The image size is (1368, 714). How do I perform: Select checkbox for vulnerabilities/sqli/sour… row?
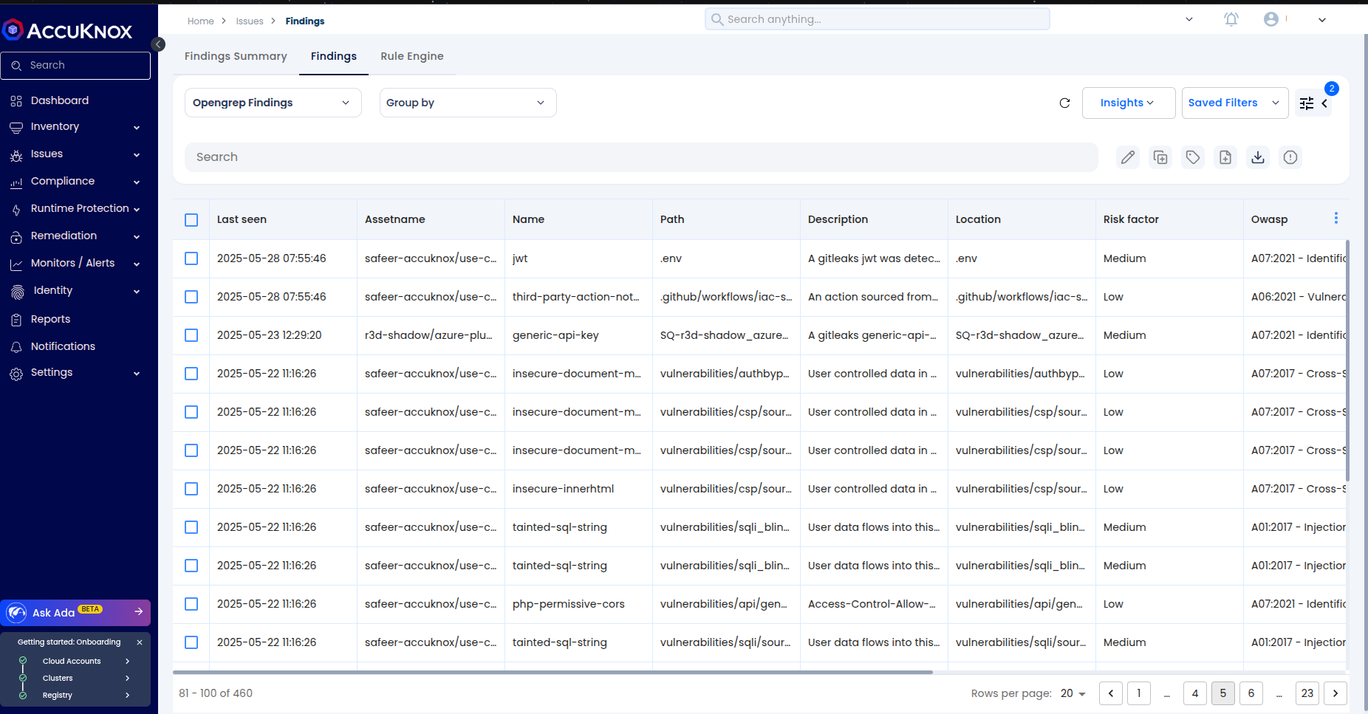tap(191, 642)
